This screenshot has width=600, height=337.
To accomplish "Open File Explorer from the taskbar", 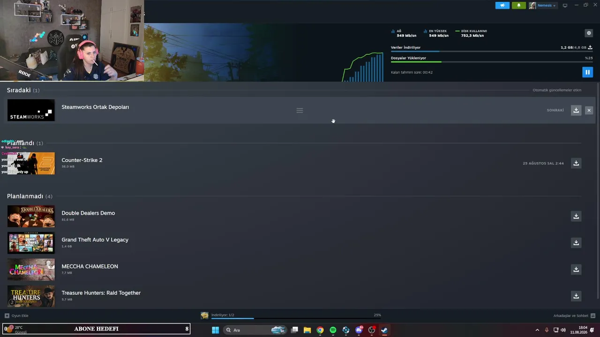I will [x=307, y=330].
